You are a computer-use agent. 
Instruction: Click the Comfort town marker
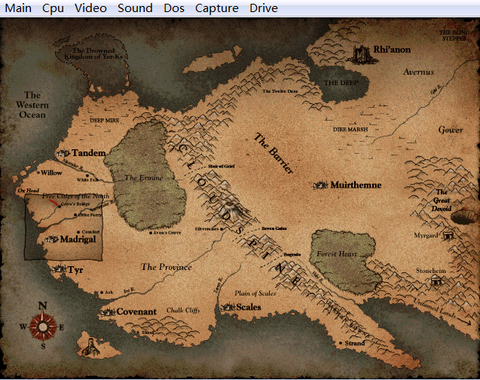[x=78, y=232]
